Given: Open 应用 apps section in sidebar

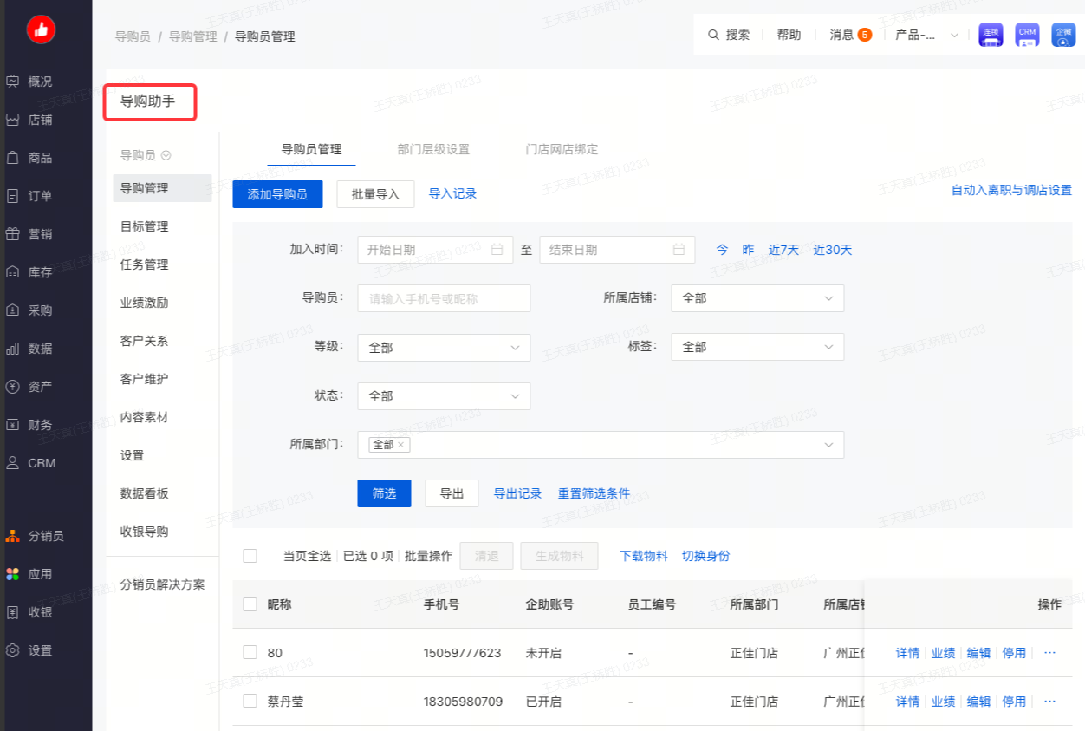Looking at the screenshot, I should [x=29, y=574].
